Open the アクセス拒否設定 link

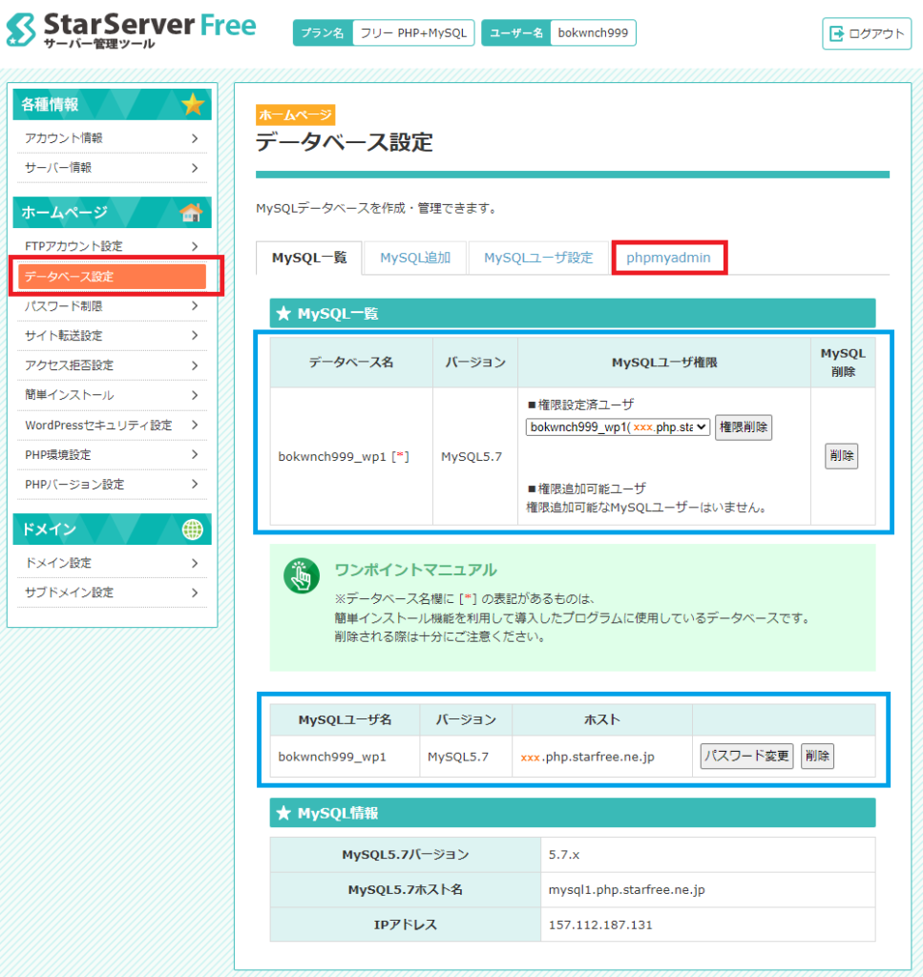[x=69, y=365]
